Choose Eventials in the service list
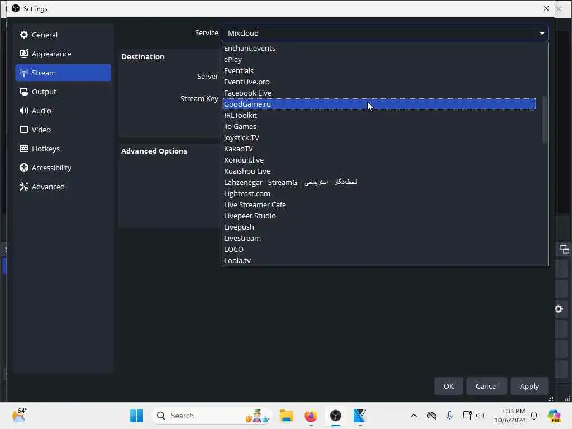The width and height of the screenshot is (572, 429). 379,71
